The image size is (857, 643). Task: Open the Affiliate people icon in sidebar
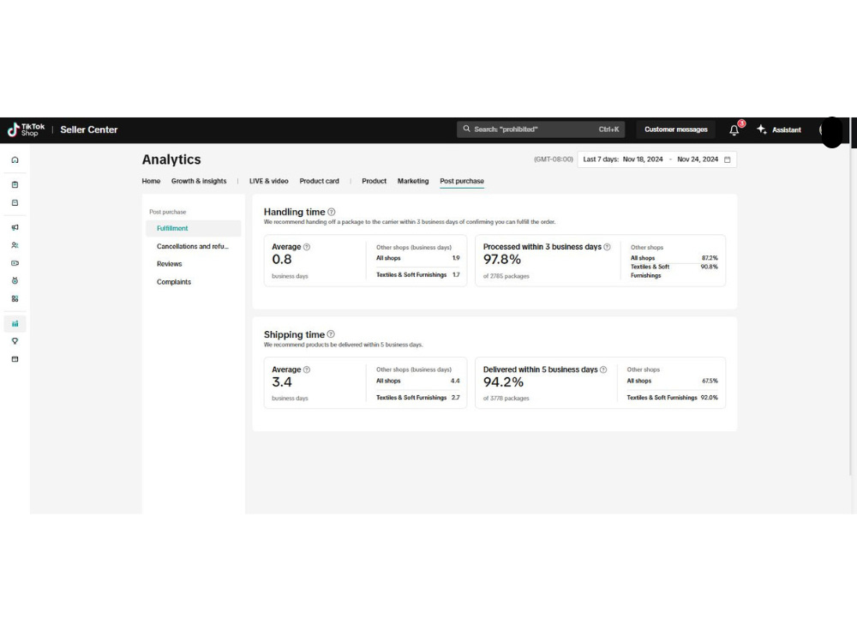(x=15, y=245)
